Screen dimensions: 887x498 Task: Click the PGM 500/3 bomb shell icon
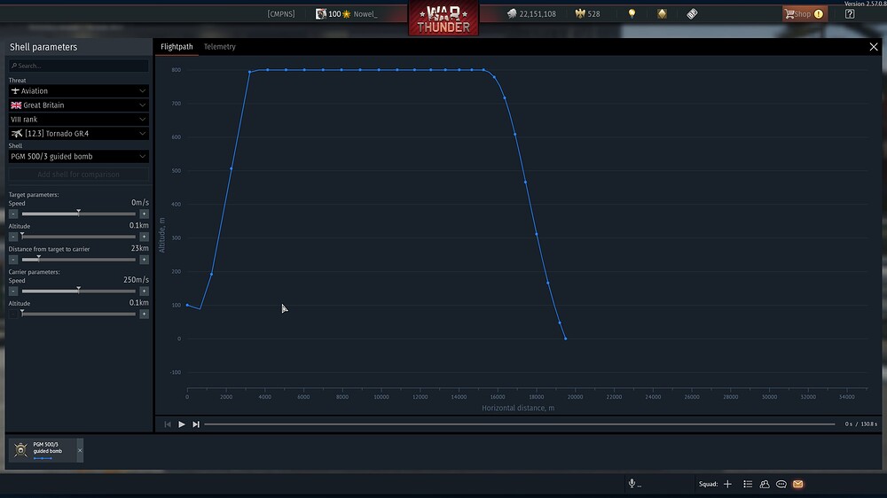click(x=21, y=450)
